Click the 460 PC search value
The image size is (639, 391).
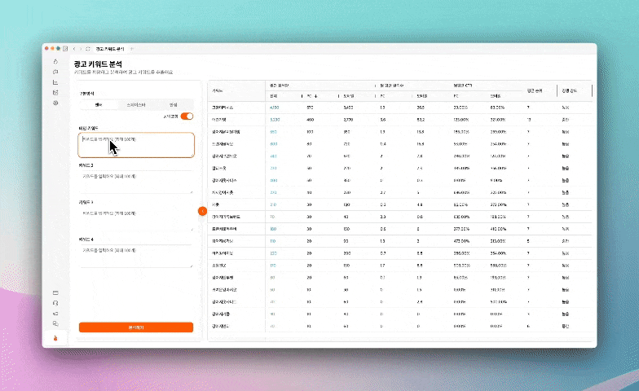pyautogui.click(x=310, y=120)
